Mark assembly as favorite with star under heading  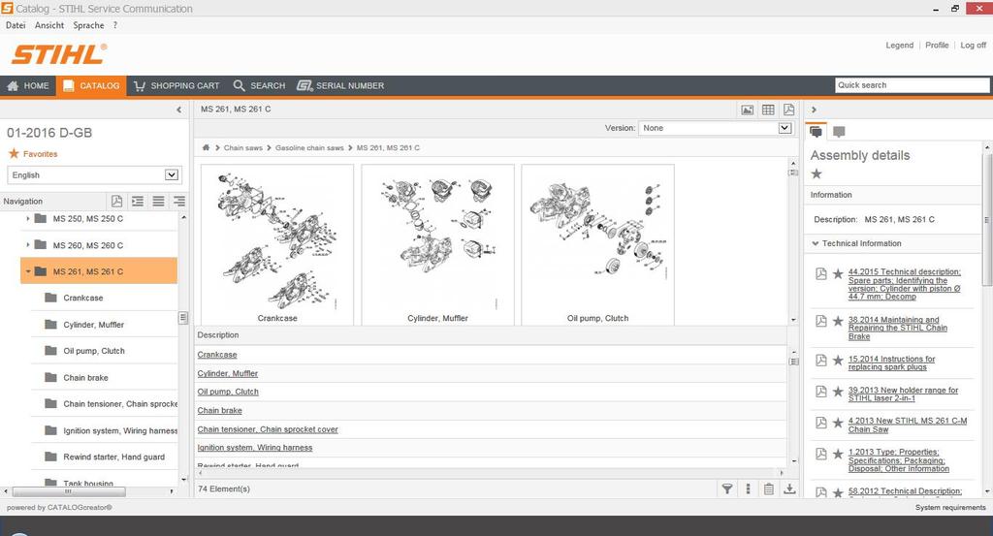(817, 174)
